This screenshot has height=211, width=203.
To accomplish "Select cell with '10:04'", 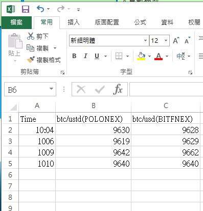I will [x=37, y=130].
